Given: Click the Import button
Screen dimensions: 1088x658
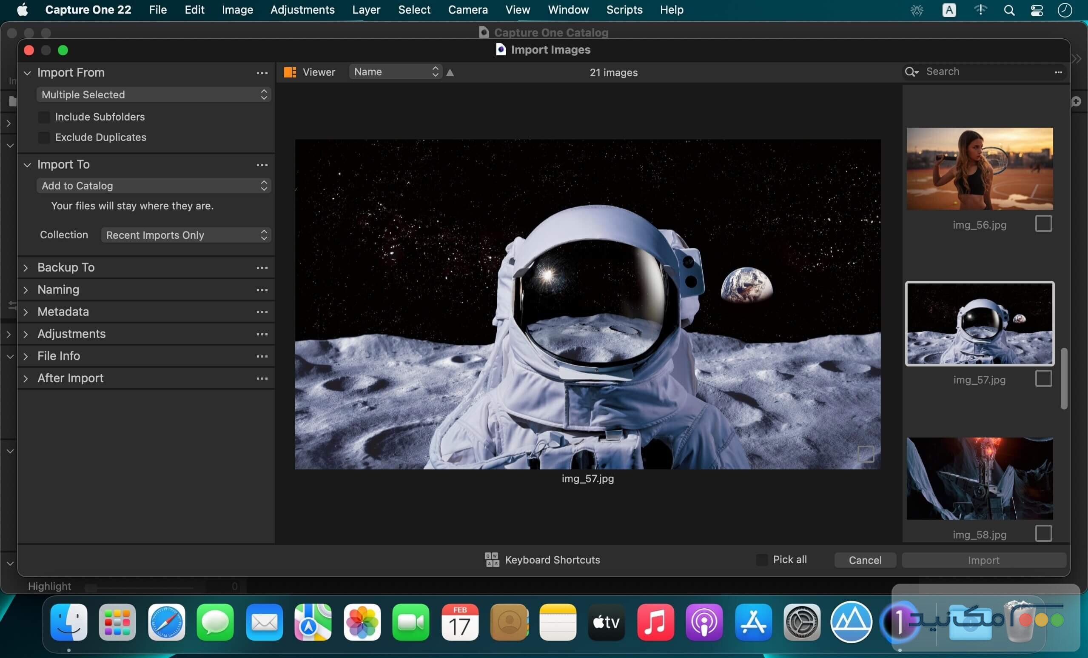Looking at the screenshot, I should tap(983, 560).
